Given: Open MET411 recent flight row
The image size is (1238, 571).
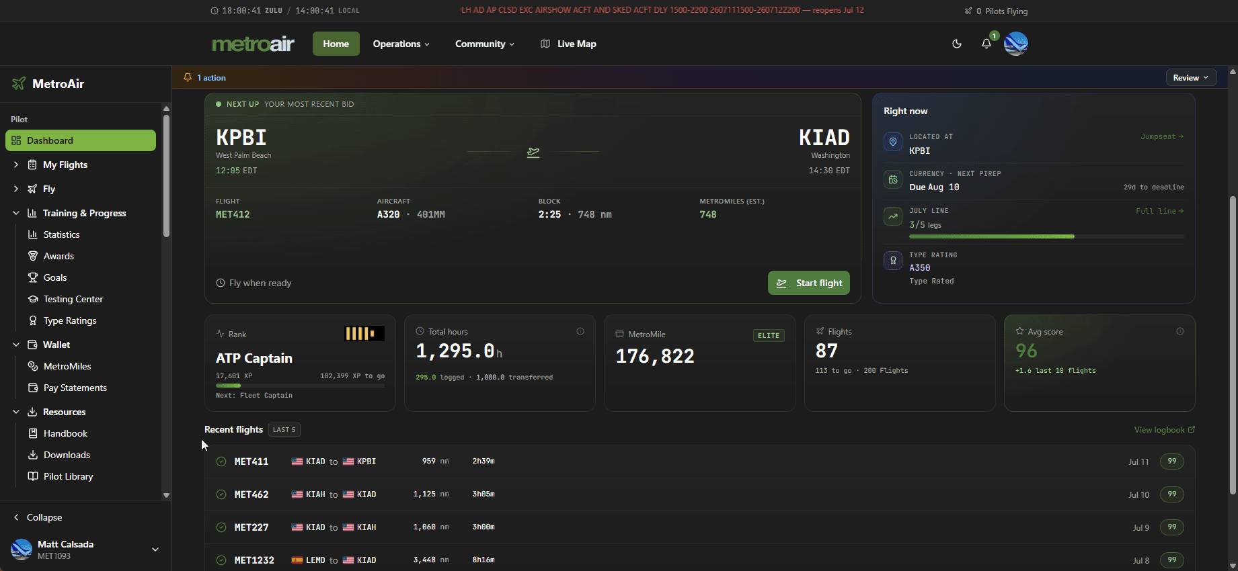Looking at the screenshot, I should (x=700, y=462).
